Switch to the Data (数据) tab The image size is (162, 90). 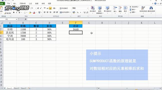(37, 3)
